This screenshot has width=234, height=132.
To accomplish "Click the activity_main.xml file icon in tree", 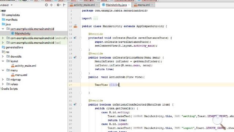I will click(x=13, y=66).
